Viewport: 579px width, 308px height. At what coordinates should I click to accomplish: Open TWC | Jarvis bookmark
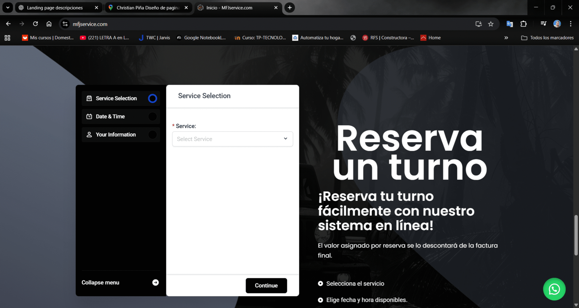click(x=154, y=38)
